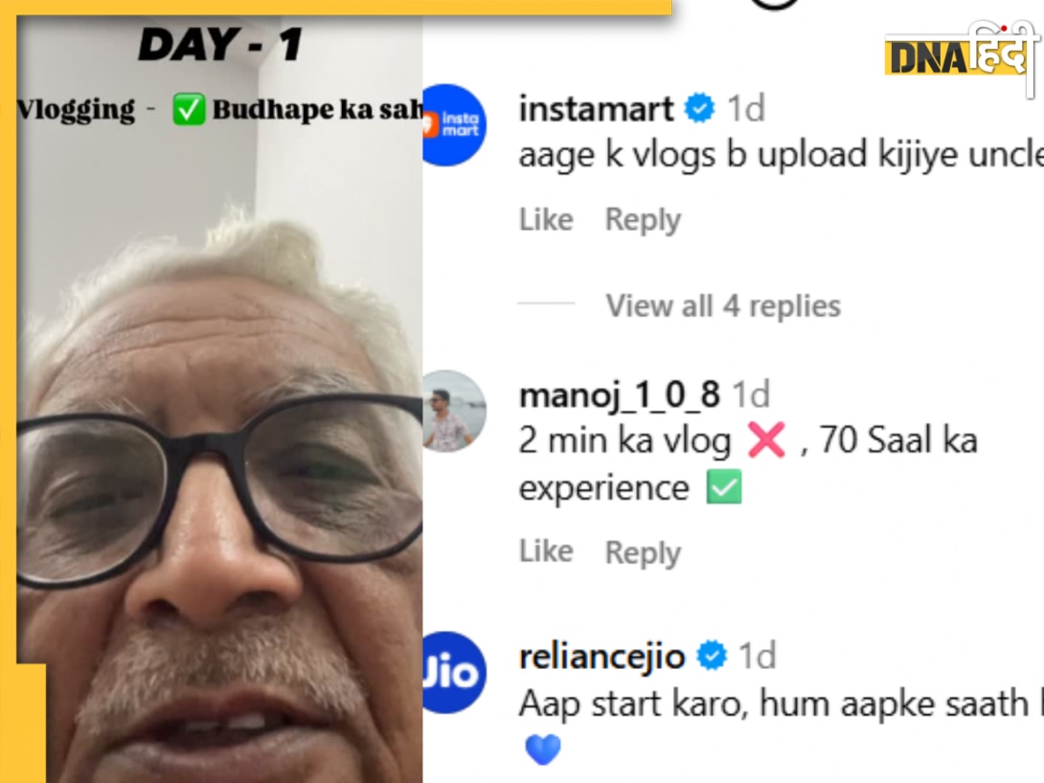Viewport: 1044px width, 783px height.
Task: Click instamart's blue verified badge
Action: [700, 108]
